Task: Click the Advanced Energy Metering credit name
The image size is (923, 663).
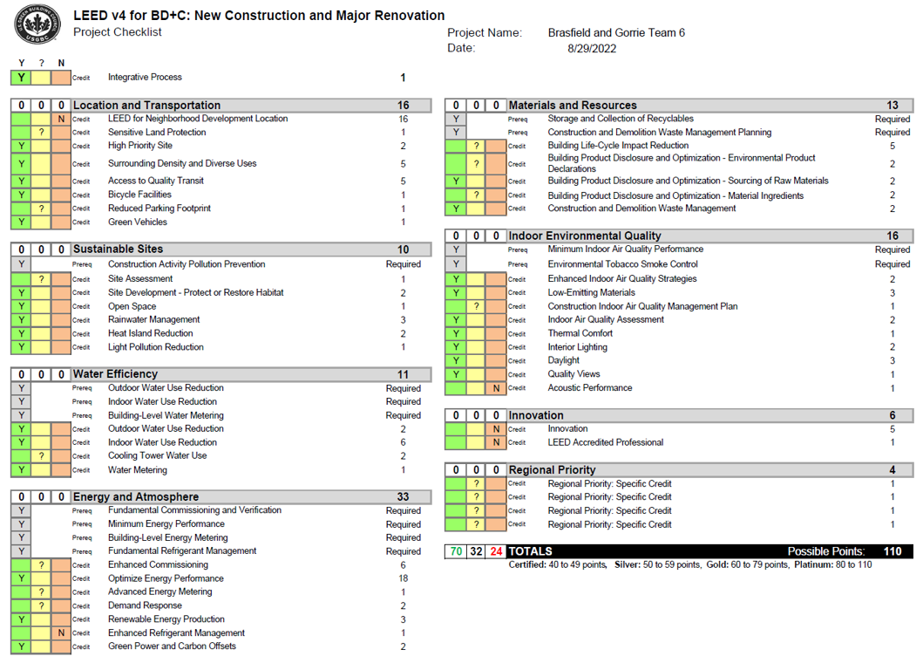Action: (x=159, y=591)
